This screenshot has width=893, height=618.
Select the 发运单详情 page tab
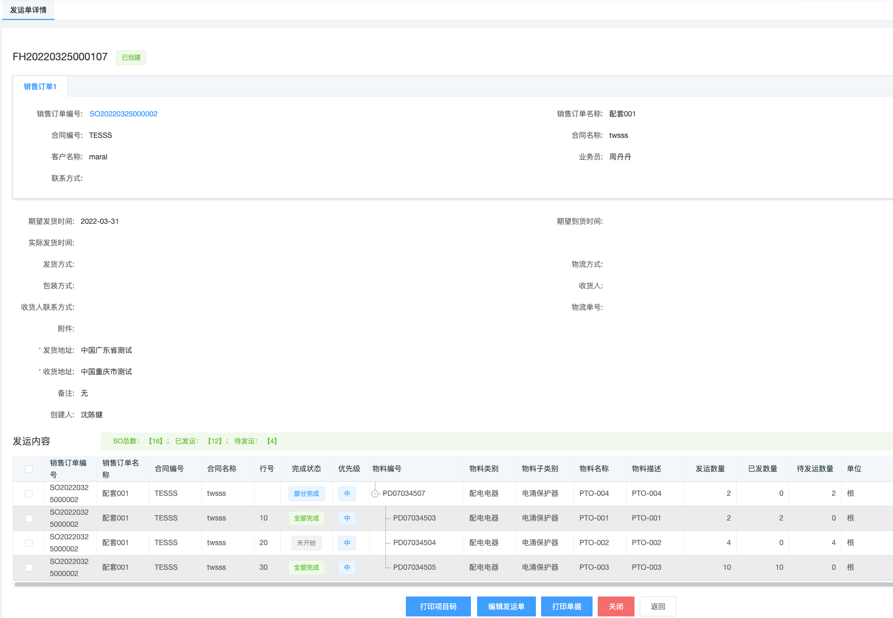point(28,10)
